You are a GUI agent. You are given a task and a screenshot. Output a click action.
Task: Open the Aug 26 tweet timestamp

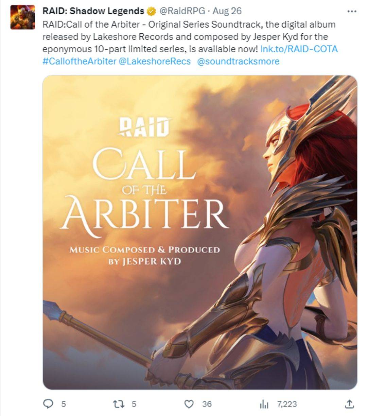click(227, 11)
